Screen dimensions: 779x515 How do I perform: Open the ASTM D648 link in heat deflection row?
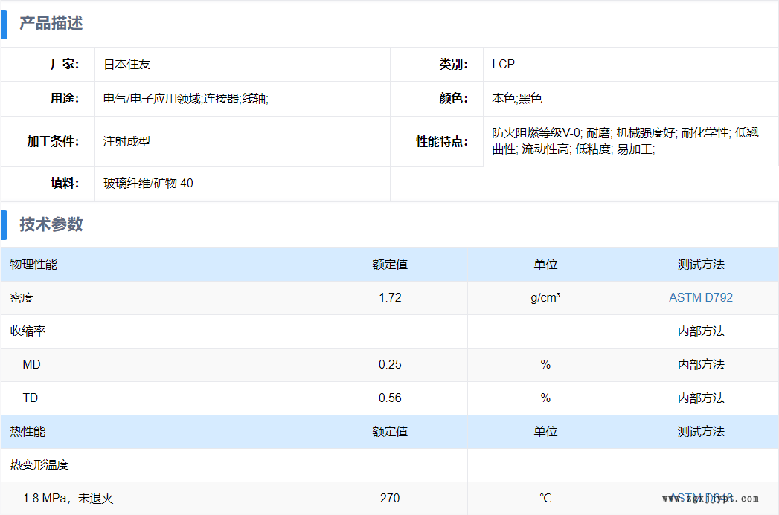point(700,498)
